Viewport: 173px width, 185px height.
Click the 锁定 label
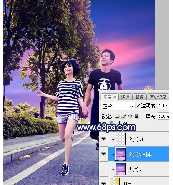point(107,116)
